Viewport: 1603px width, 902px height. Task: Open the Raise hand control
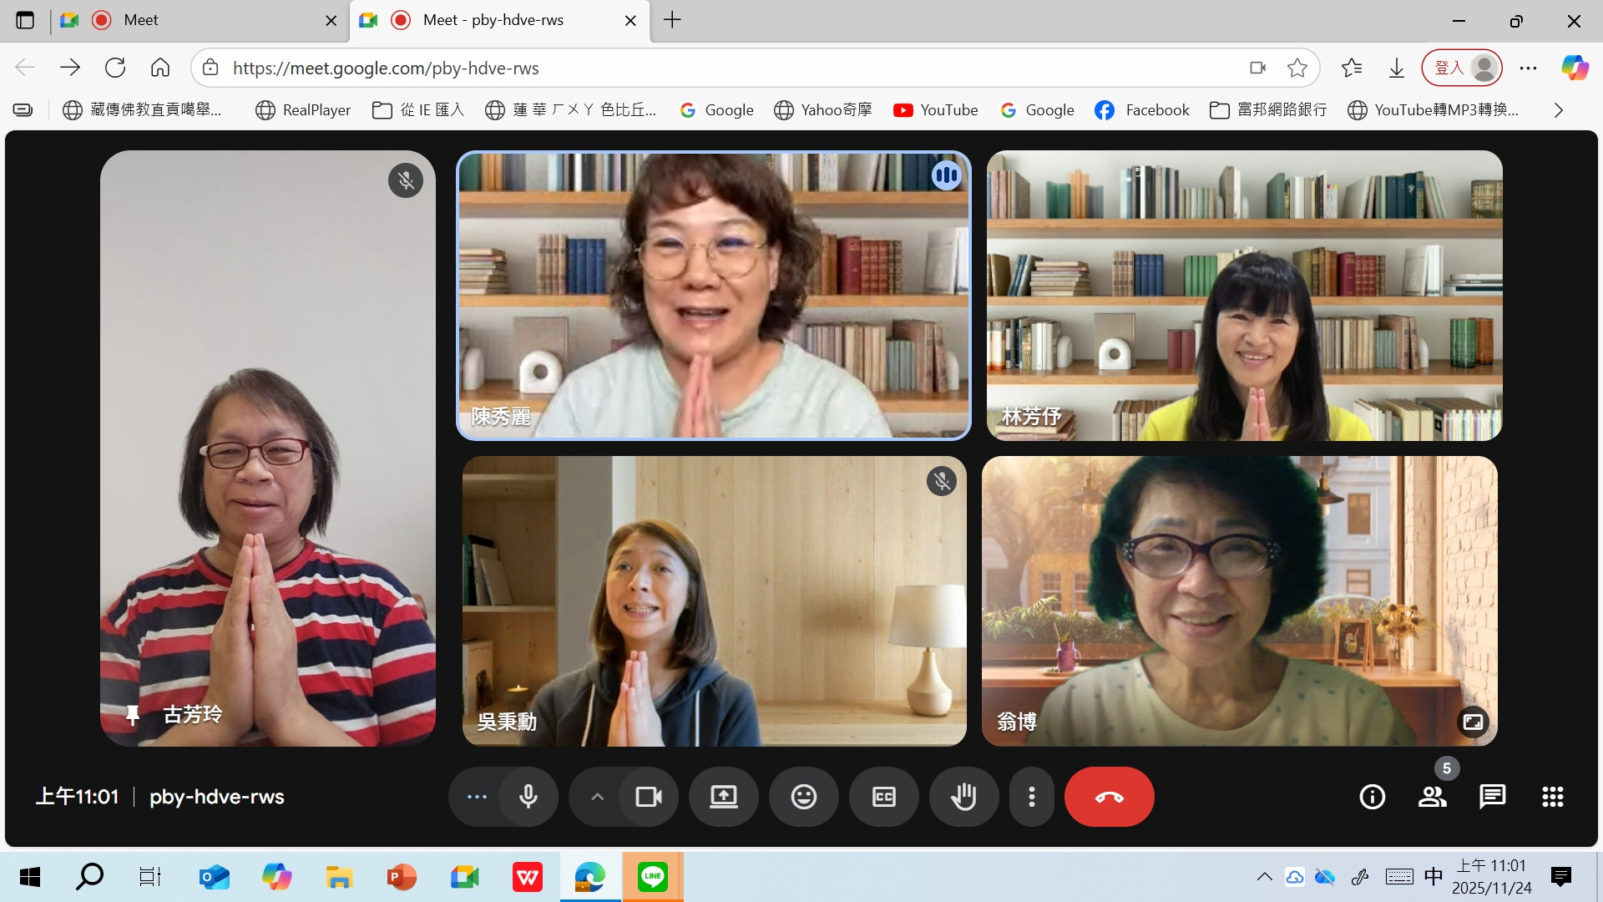(x=963, y=797)
